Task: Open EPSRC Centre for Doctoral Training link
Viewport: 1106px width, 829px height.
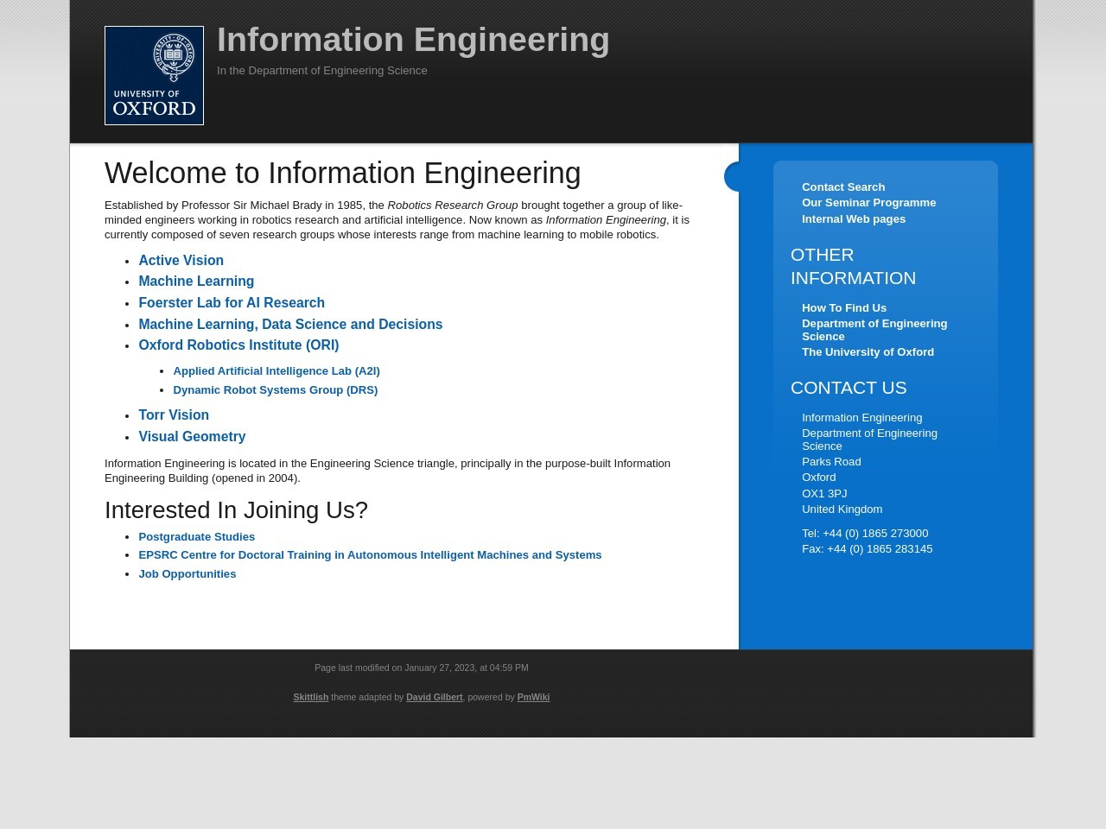Action: (370, 554)
